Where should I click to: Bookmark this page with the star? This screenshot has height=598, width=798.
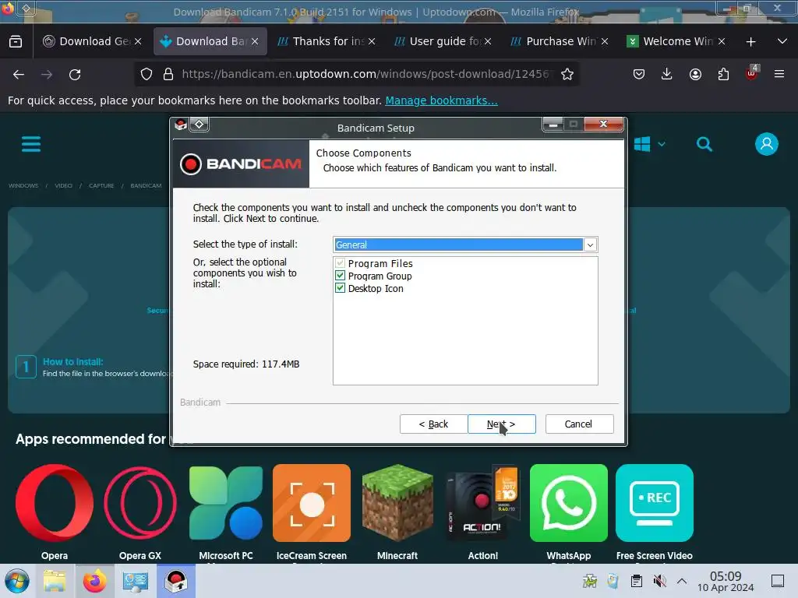pos(567,74)
